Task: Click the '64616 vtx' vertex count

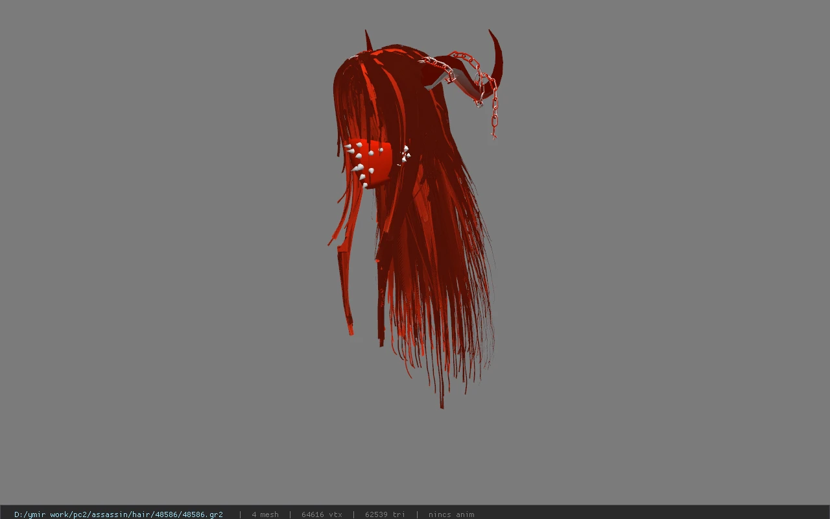Action: click(322, 514)
